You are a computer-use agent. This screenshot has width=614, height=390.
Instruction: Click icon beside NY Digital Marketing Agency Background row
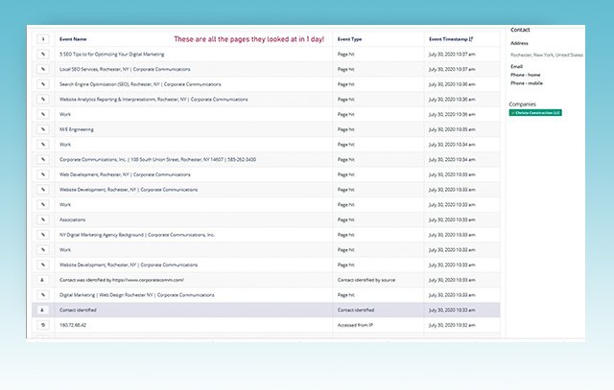click(43, 235)
